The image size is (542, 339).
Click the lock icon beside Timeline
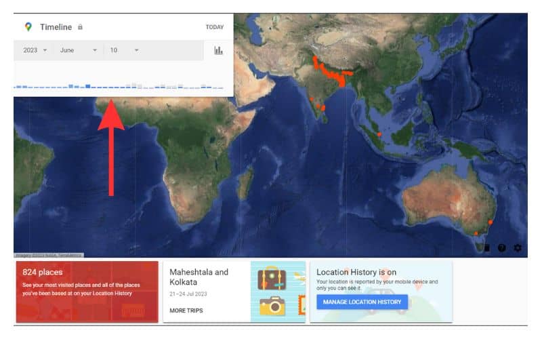pos(80,27)
